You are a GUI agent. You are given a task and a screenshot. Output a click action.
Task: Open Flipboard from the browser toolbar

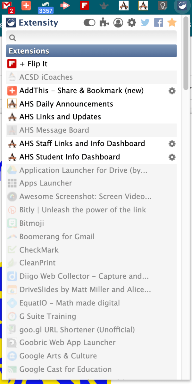coord(84,5)
